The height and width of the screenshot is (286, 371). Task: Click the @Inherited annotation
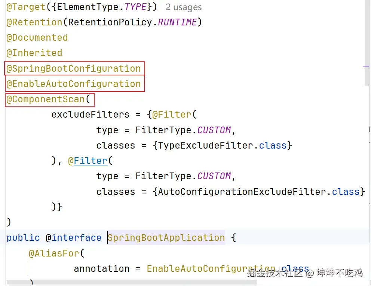(34, 53)
